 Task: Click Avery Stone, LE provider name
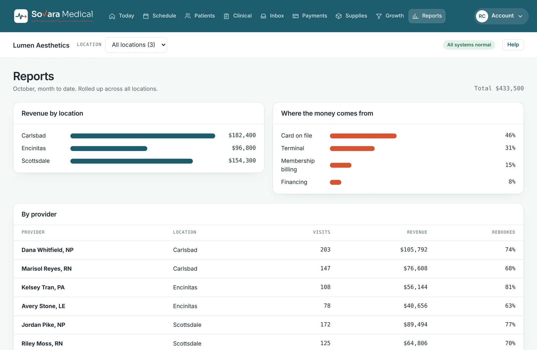click(43, 306)
